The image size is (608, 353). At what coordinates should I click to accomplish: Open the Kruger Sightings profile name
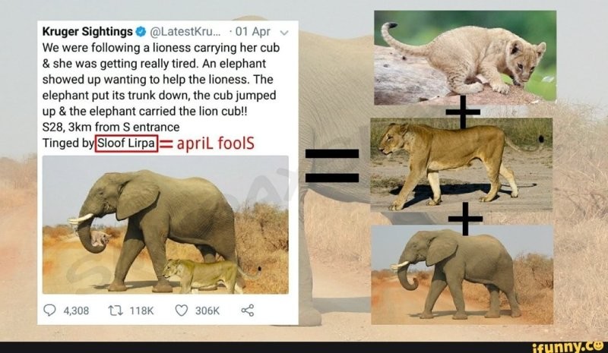pos(87,31)
